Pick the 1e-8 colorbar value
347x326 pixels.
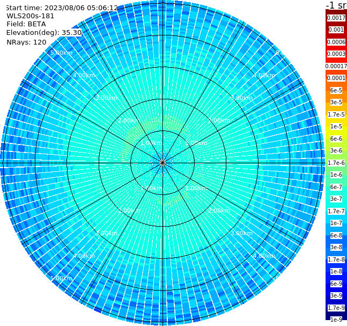pos(336,271)
